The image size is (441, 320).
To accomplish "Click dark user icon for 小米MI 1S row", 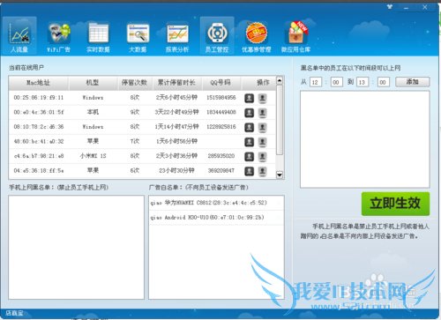I will [x=249, y=156].
